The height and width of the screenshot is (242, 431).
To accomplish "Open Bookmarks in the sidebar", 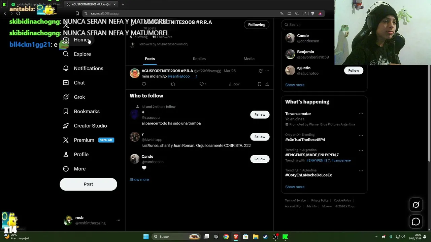I will [x=81, y=111].
